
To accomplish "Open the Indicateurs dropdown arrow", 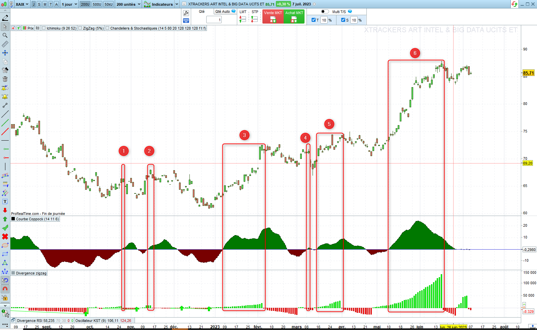I will (x=177, y=4).
